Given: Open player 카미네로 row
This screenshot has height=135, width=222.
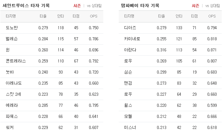Looking at the screenshot, I should (170, 39).
